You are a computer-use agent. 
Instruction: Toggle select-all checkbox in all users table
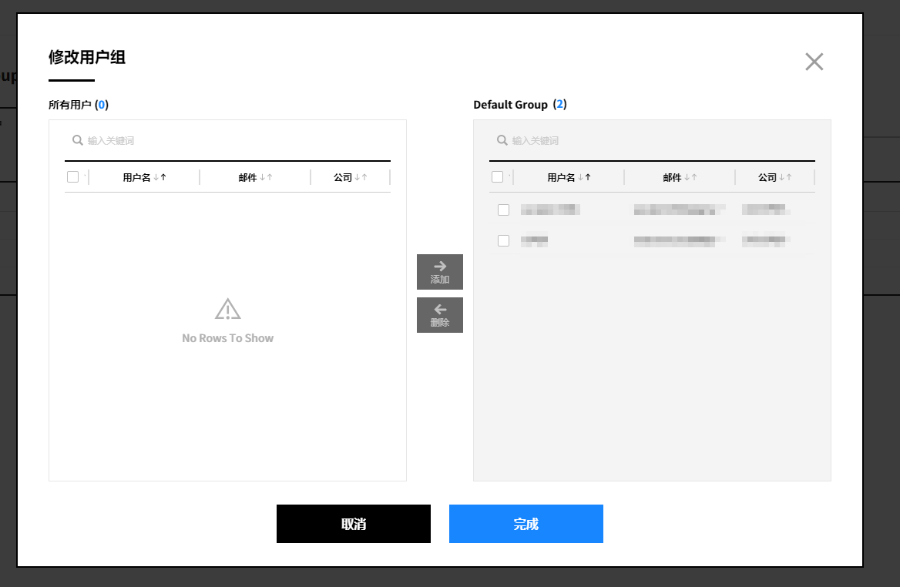73,177
